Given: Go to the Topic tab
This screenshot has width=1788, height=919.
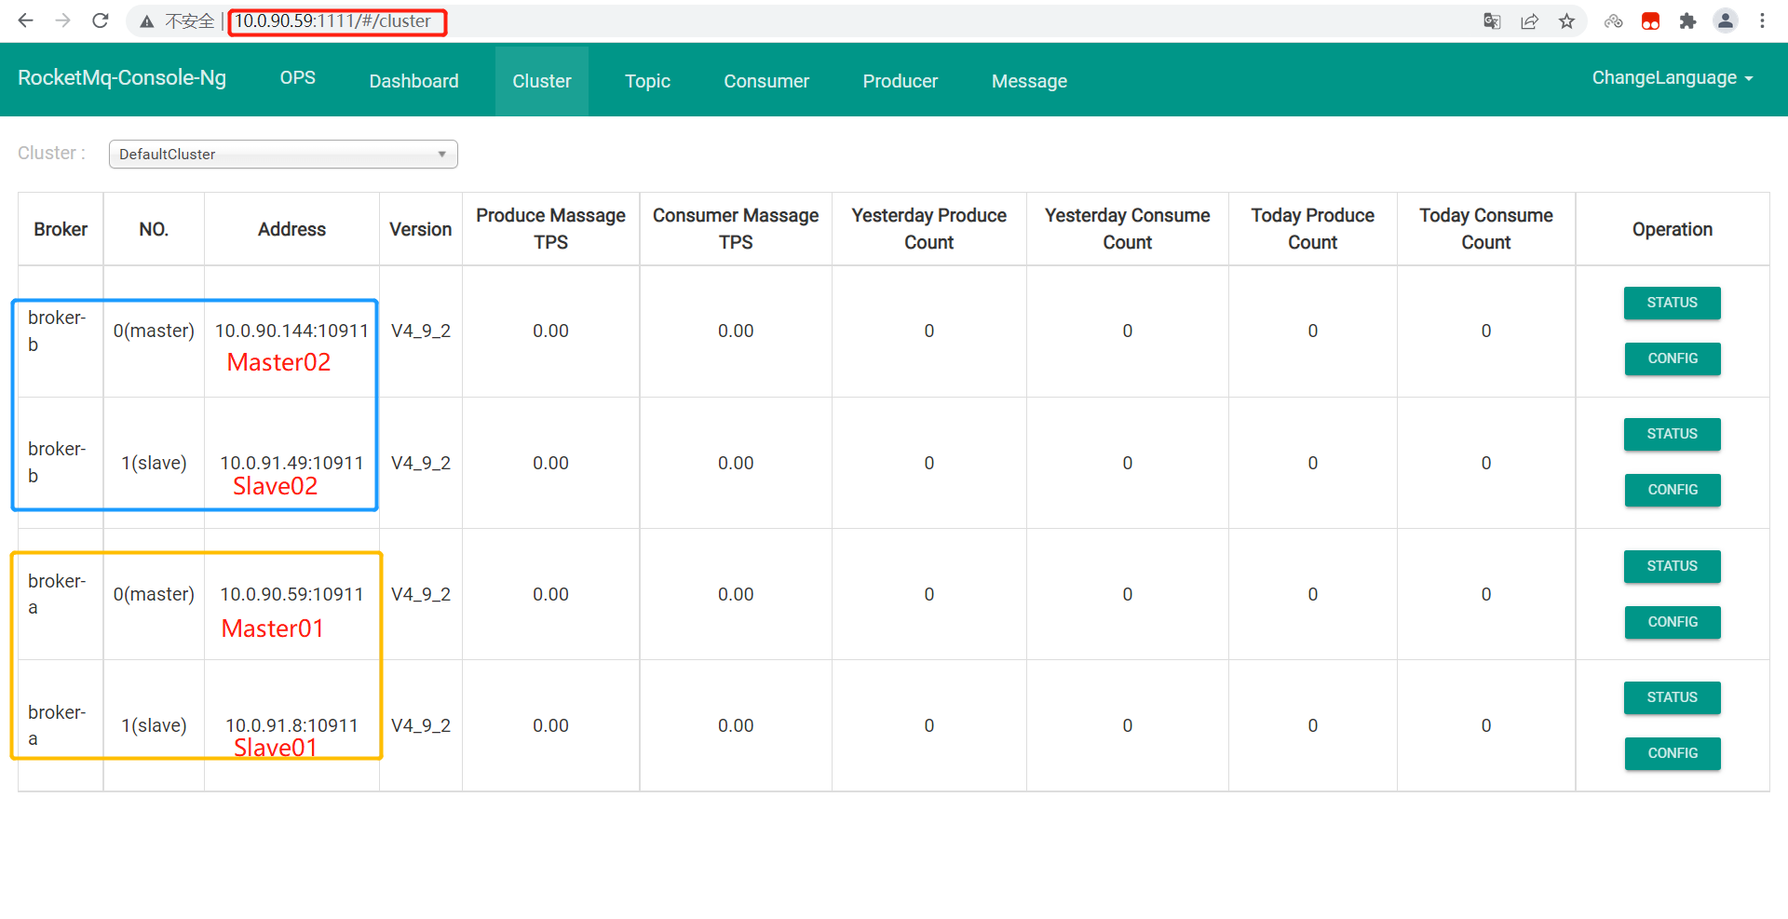Looking at the screenshot, I should (647, 81).
